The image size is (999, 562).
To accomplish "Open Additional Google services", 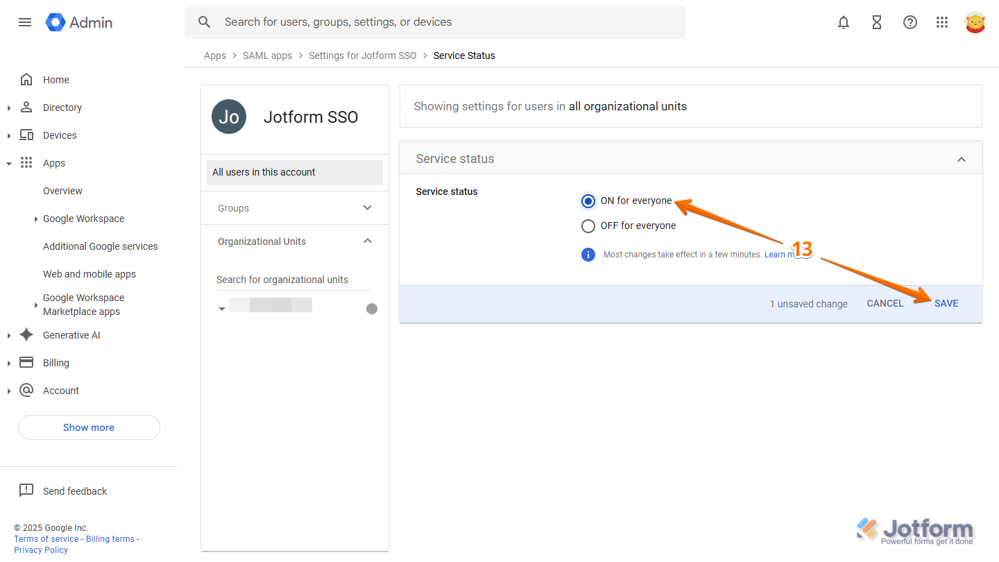I will click(x=101, y=246).
